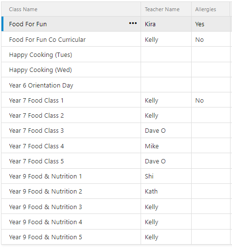Select the Food For Fun Co Curricular class
Image resolution: width=232 pixels, height=248 pixels.
pos(47,40)
